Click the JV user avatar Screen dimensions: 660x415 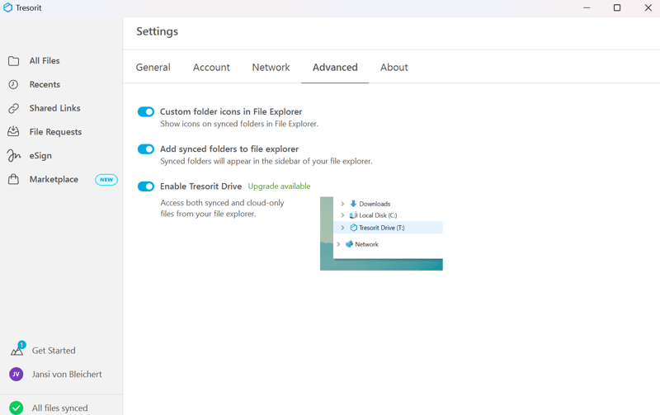[x=16, y=375]
